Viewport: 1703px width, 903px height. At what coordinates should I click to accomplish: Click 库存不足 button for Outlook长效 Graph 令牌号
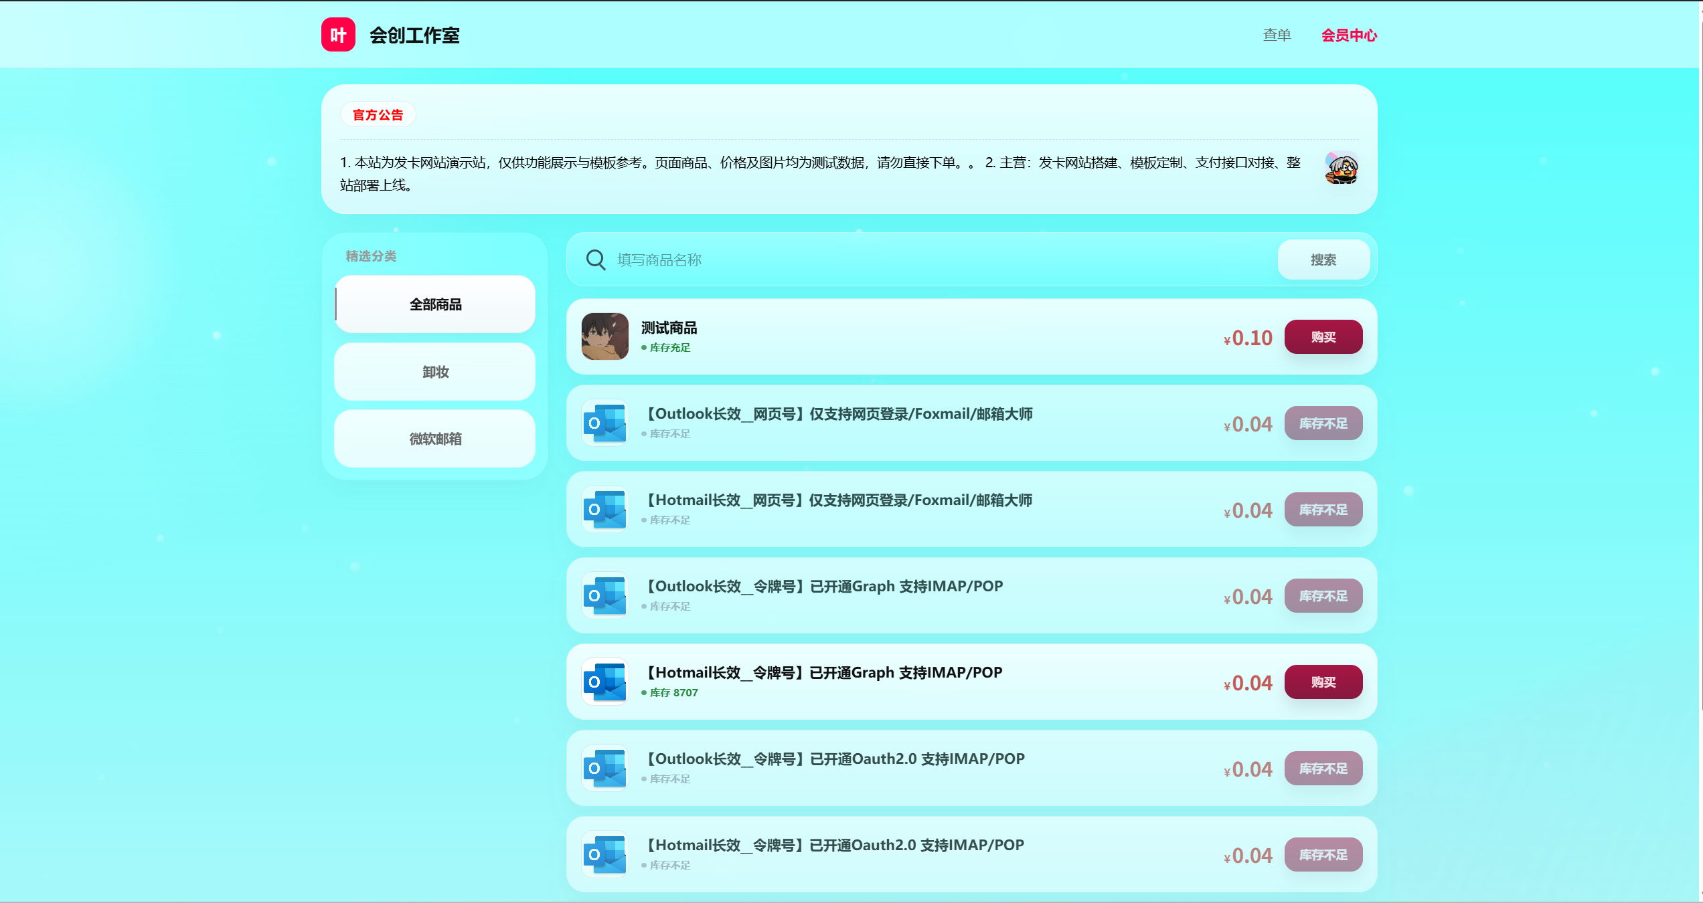1323,595
